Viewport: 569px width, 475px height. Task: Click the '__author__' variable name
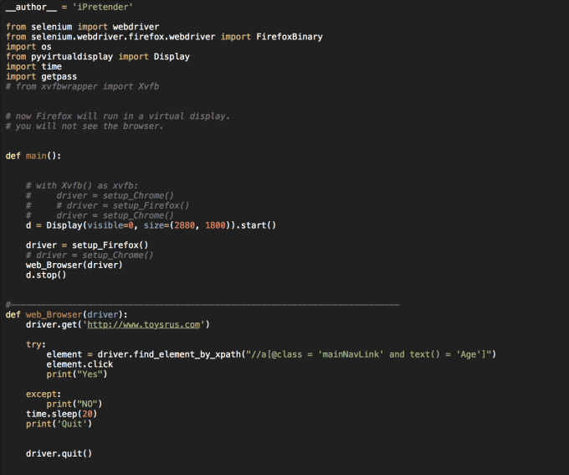point(31,7)
